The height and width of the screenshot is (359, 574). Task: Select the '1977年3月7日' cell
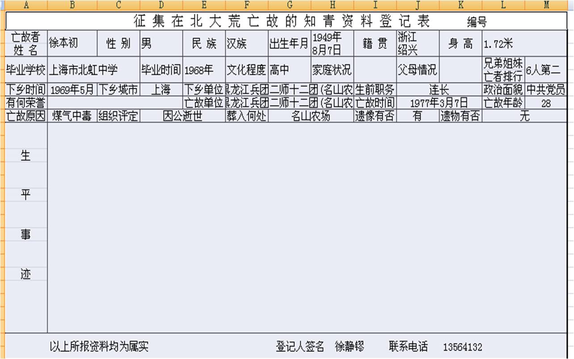(439, 103)
